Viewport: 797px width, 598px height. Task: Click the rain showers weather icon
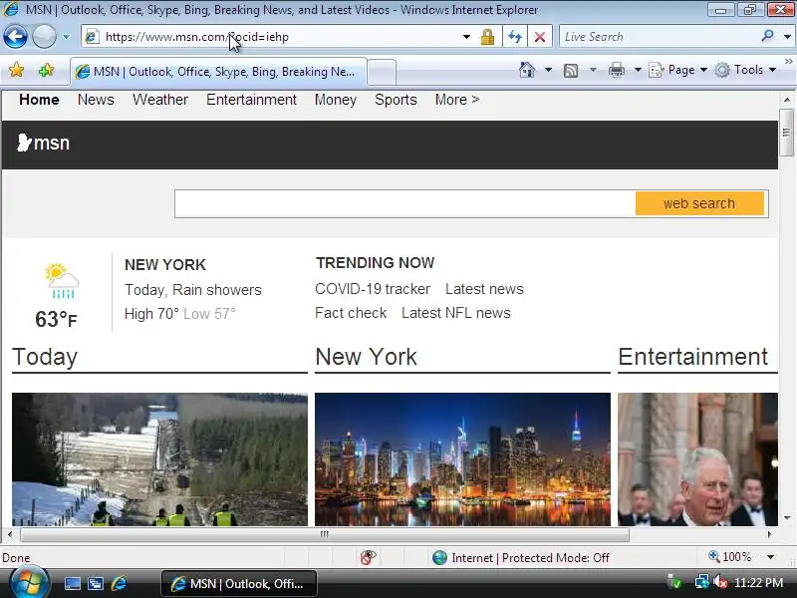click(x=61, y=281)
